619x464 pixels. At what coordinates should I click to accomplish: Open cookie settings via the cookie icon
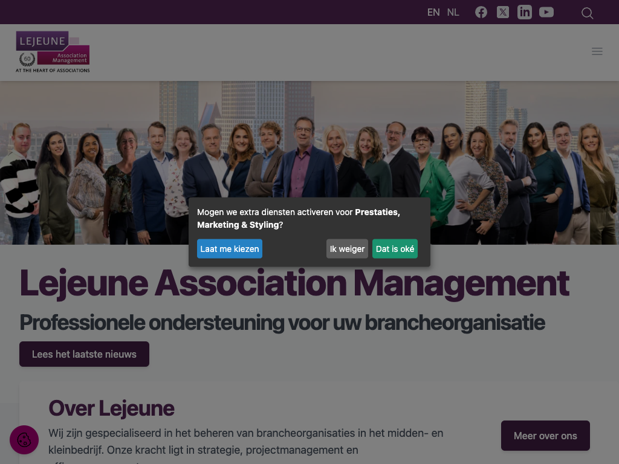(x=24, y=440)
